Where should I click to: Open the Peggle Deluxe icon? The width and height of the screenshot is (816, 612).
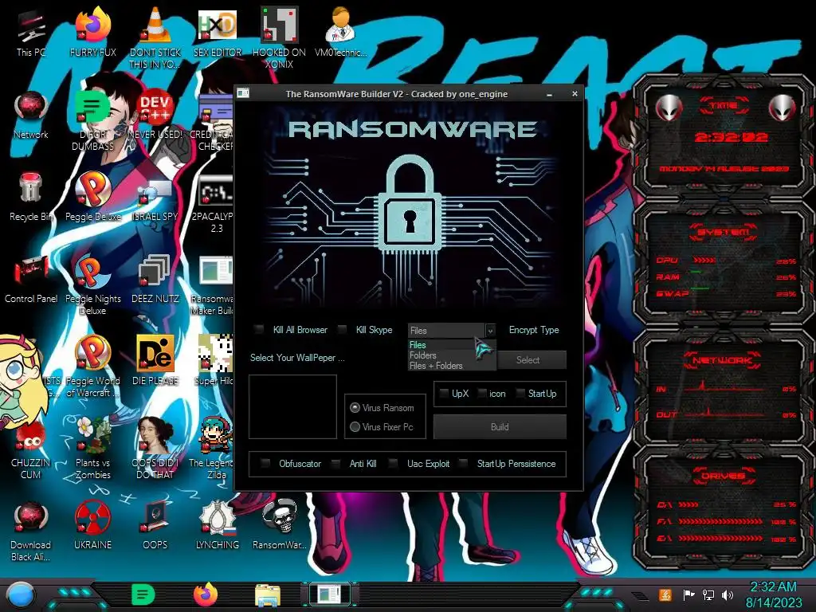click(92, 198)
